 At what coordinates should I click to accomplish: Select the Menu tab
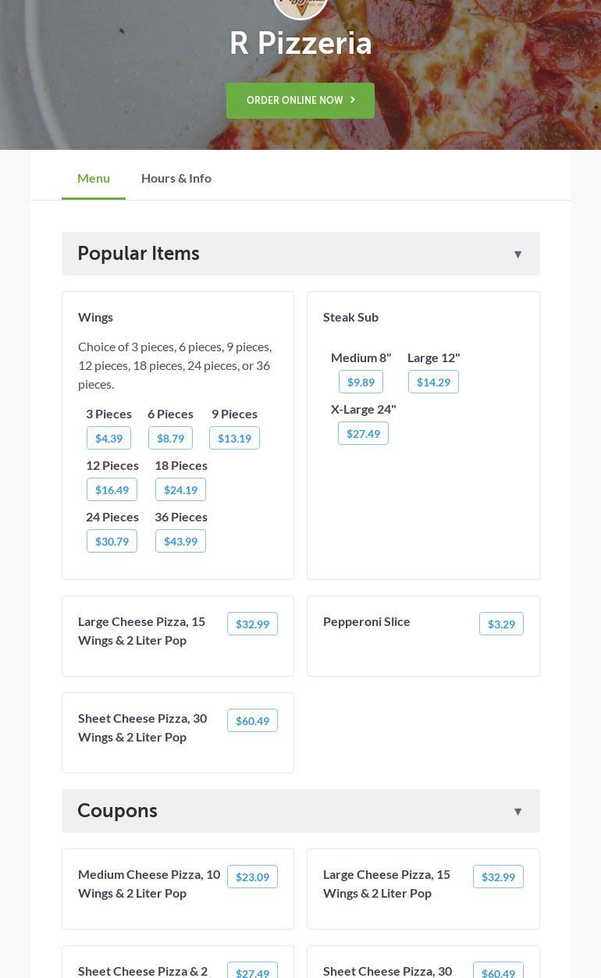pos(94,178)
